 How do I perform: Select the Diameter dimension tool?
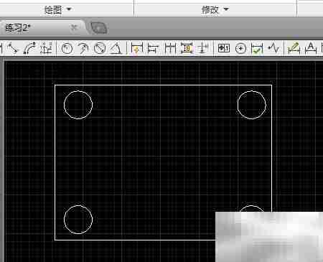click(x=100, y=48)
